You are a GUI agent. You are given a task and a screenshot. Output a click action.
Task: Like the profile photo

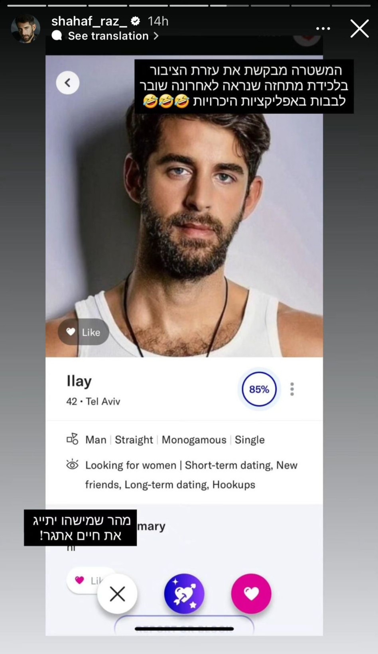[x=83, y=332]
